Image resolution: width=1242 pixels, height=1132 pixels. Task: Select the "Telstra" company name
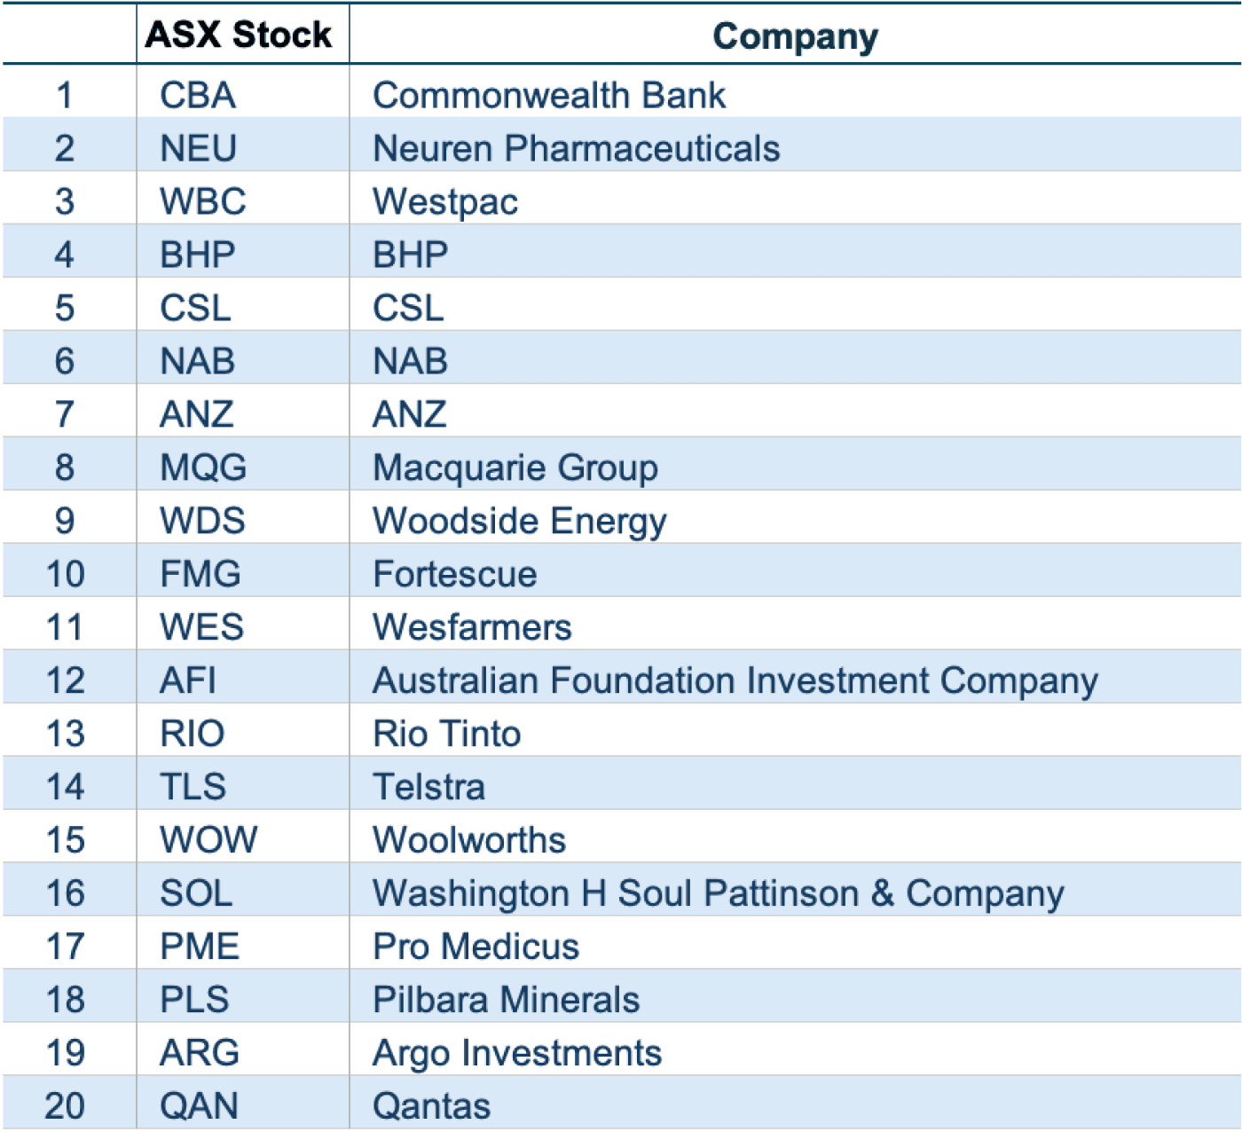(429, 787)
